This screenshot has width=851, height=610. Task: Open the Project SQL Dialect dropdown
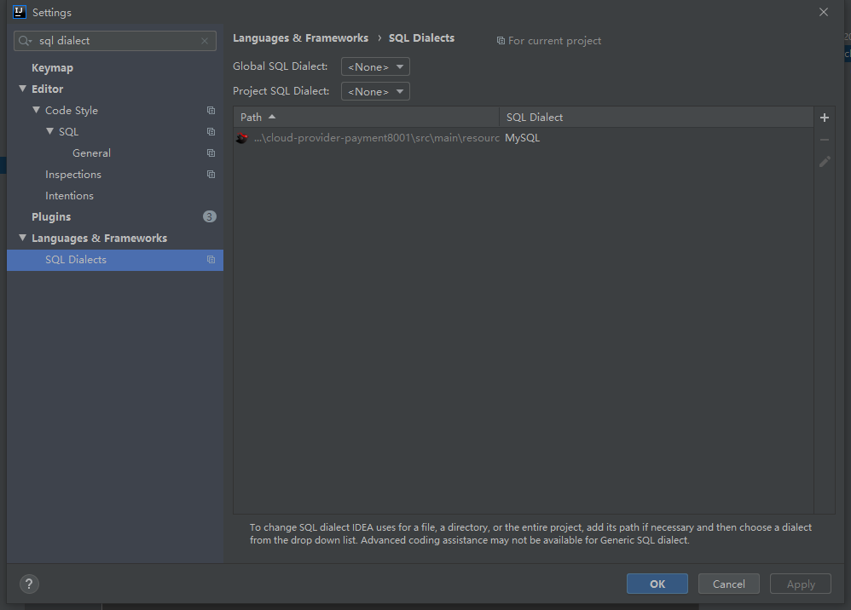(375, 91)
